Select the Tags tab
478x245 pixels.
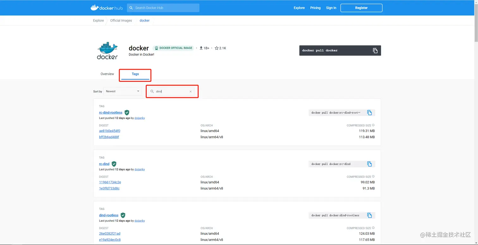[x=135, y=74]
